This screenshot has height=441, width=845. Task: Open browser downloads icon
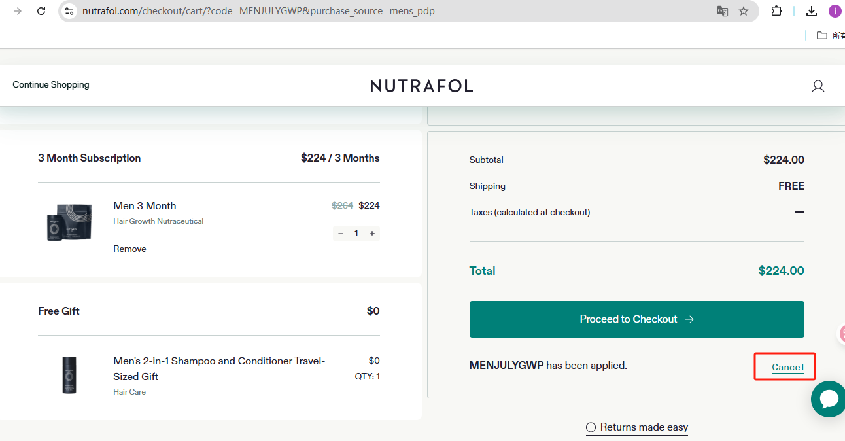pyautogui.click(x=812, y=11)
